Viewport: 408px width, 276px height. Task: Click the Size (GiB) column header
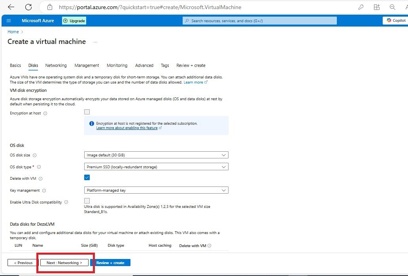tap(89, 246)
